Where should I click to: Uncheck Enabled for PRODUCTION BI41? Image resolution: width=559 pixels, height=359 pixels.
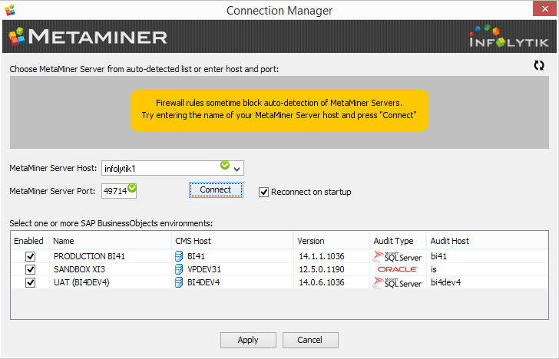[30, 256]
